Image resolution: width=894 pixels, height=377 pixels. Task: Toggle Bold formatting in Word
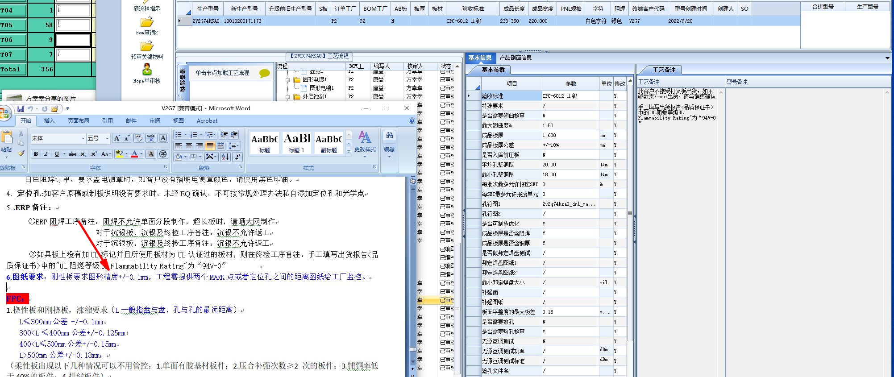coord(36,154)
